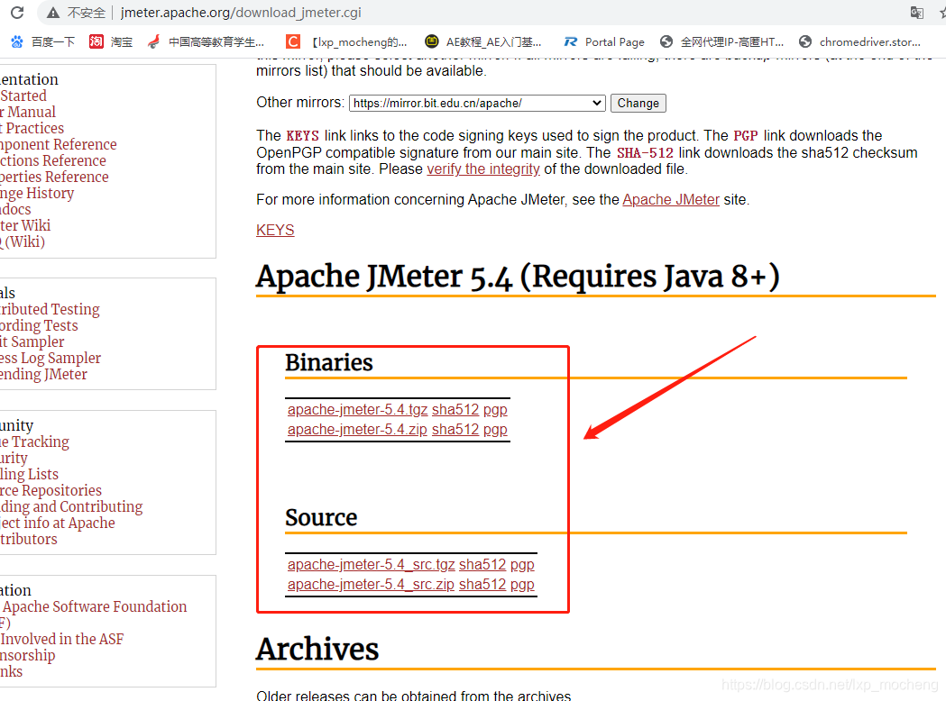This screenshot has width=946, height=701.
Task: Download apache-jmeter-5.4_src.tgz source
Action: point(371,565)
